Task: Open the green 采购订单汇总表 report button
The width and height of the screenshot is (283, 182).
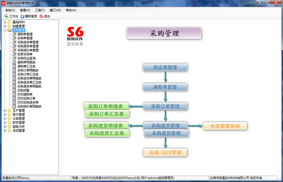Action: coord(107,114)
